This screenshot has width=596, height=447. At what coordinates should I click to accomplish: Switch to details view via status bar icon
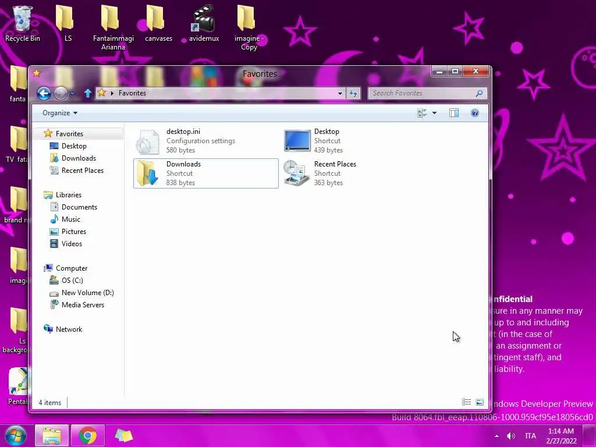[x=466, y=402]
